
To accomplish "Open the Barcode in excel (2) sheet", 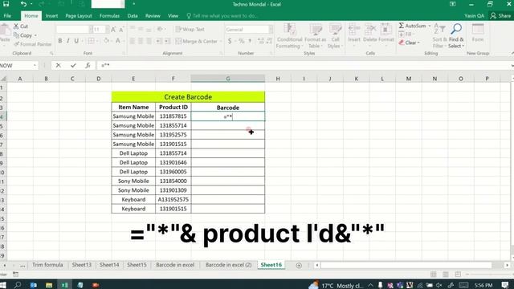I will 228,265.
